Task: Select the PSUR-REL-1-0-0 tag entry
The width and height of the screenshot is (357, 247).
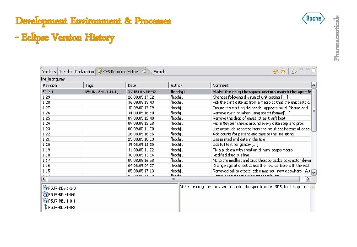Action: [62, 195]
